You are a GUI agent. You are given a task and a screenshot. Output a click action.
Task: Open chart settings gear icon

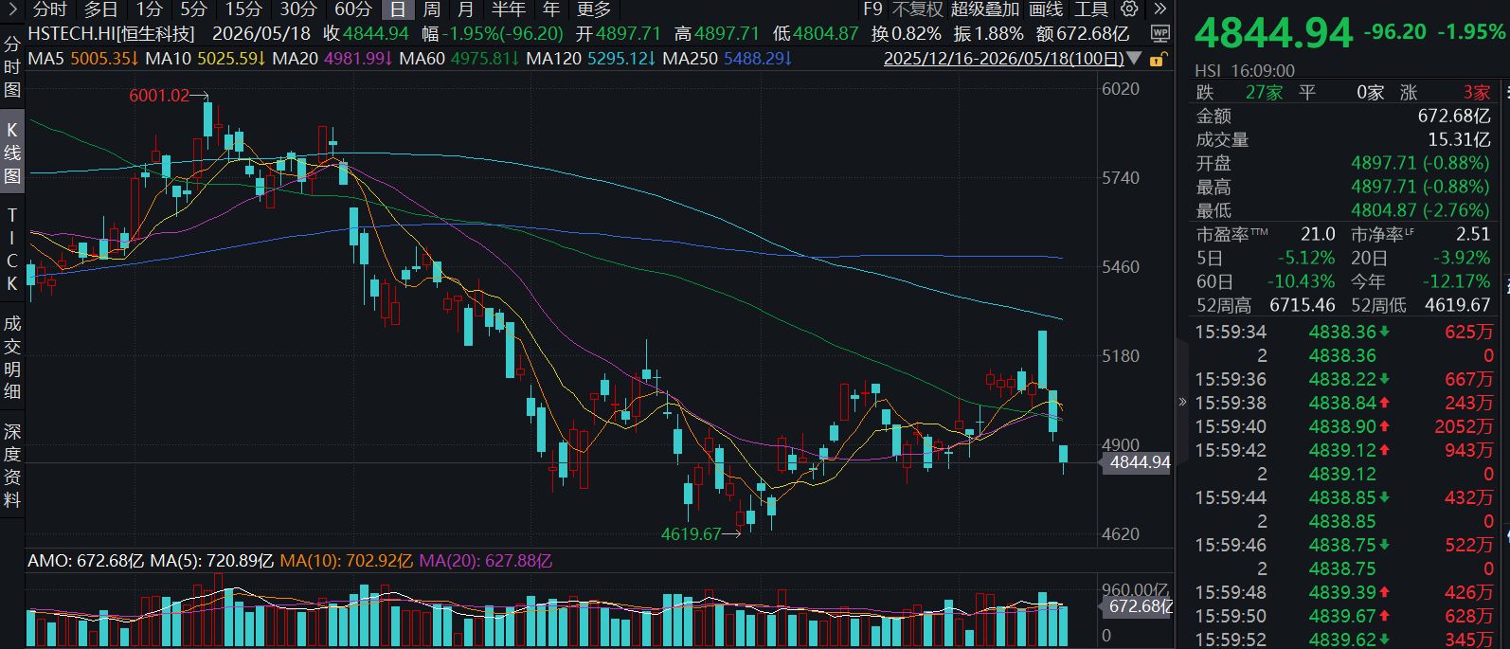[1129, 9]
